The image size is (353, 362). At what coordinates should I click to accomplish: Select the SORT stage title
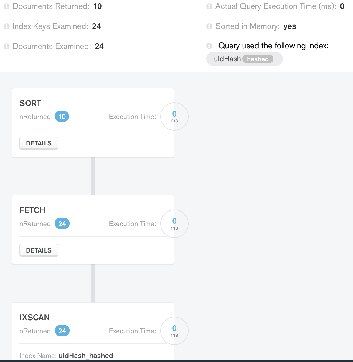tap(30, 103)
